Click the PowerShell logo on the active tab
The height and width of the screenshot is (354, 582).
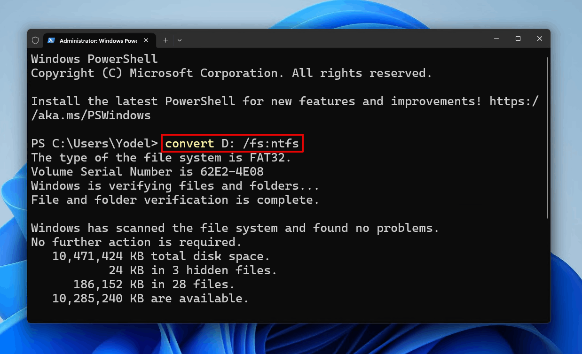pos(51,40)
